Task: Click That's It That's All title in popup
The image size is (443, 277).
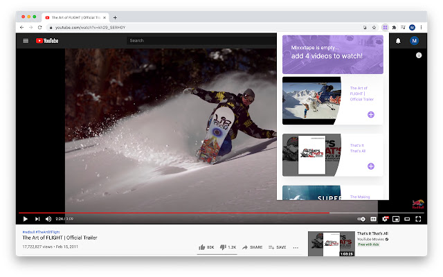Action: [358, 148]
